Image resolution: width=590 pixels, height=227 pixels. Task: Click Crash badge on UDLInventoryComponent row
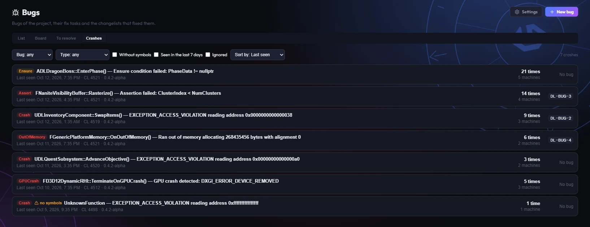click(24, 115)
